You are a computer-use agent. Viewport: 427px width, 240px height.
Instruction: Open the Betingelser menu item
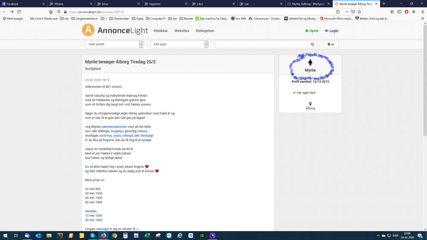205,31
